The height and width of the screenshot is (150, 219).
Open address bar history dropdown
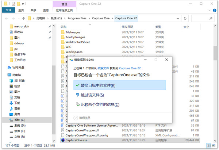click(178, 19)
